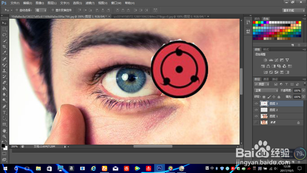
Task: Open the 组 auto-select dropdown
Action: (x=41, y=10)
